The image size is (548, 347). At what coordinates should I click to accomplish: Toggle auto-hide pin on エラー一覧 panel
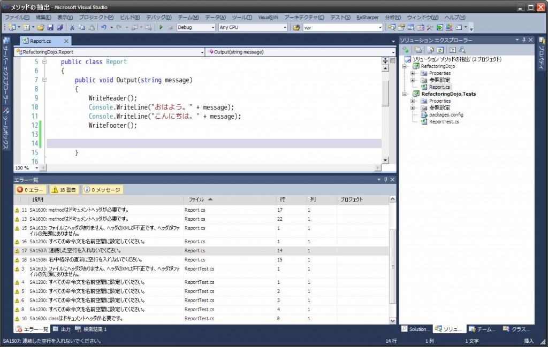tap(385, 180)
